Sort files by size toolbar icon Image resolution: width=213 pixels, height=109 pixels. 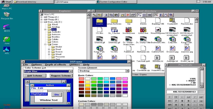pyautogui.click(x=166, y=15)
